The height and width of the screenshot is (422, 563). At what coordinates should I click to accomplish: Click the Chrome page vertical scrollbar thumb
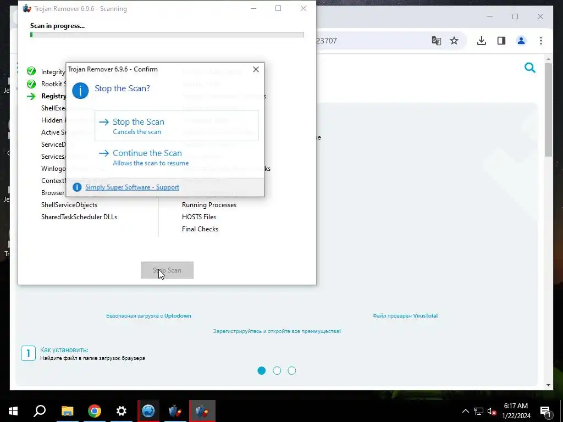548,110
